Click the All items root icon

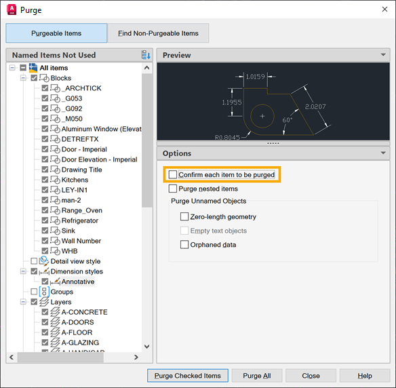point(33,68)
